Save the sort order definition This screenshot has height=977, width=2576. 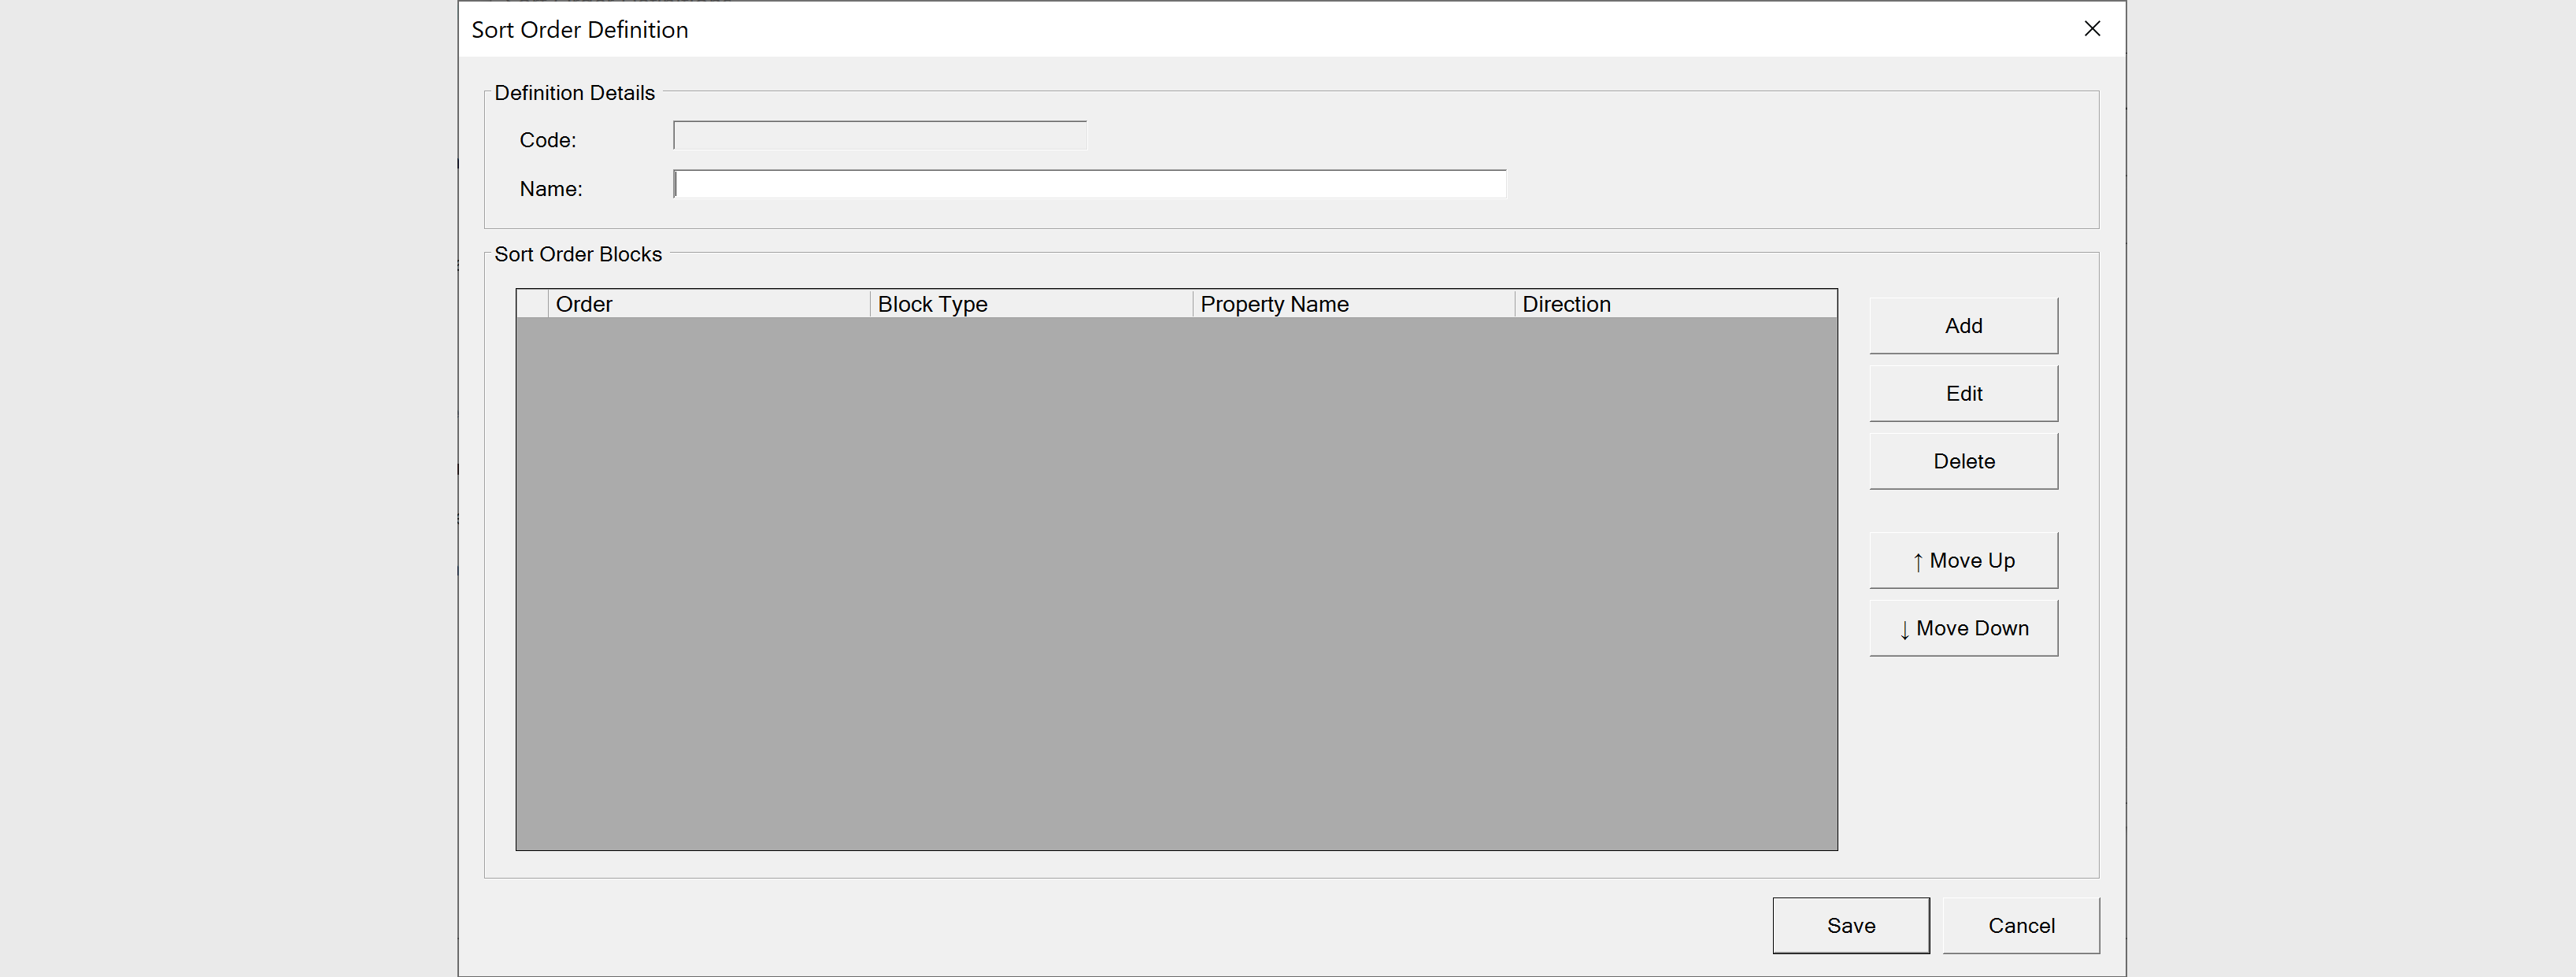[x=1850, y=925]
